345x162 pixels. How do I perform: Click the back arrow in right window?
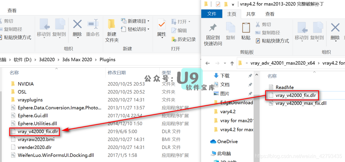(x=208, y=63)
